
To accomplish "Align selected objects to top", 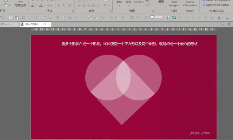I will point(63,17).
